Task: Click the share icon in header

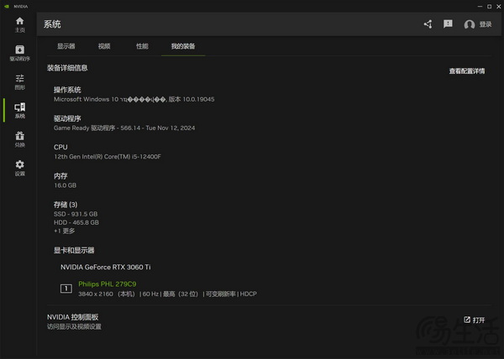Action: tap(428, 24)
